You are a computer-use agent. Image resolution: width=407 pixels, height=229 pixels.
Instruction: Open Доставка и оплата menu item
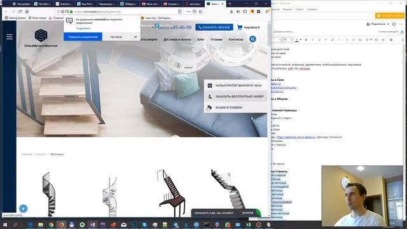tap(177, 39)
